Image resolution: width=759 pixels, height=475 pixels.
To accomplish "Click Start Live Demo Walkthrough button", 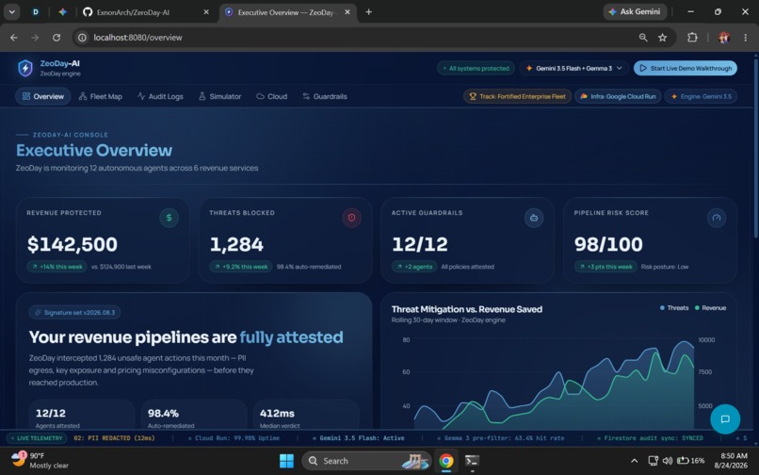I will 686,69.
